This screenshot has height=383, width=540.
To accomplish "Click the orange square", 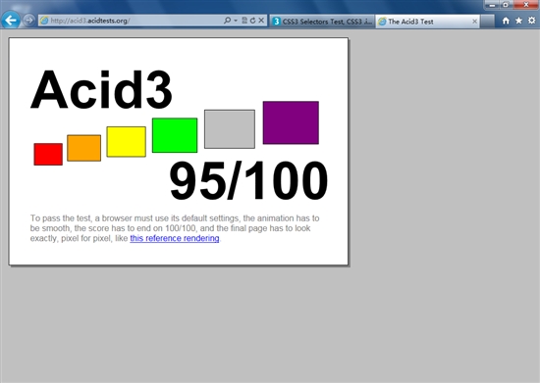I will [x=84, y=148].
